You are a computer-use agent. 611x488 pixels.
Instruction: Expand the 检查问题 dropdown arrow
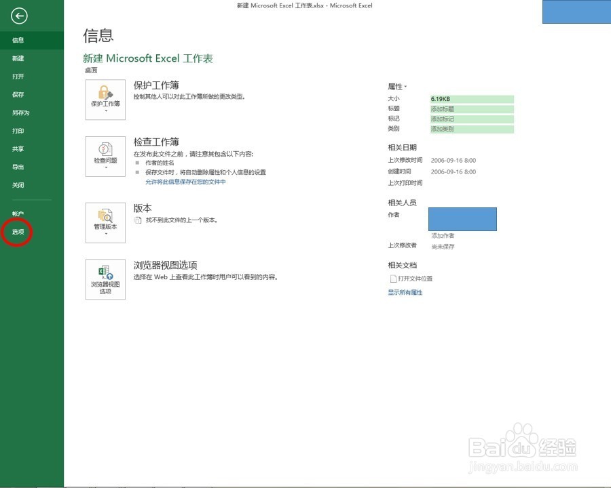[106, 167]
